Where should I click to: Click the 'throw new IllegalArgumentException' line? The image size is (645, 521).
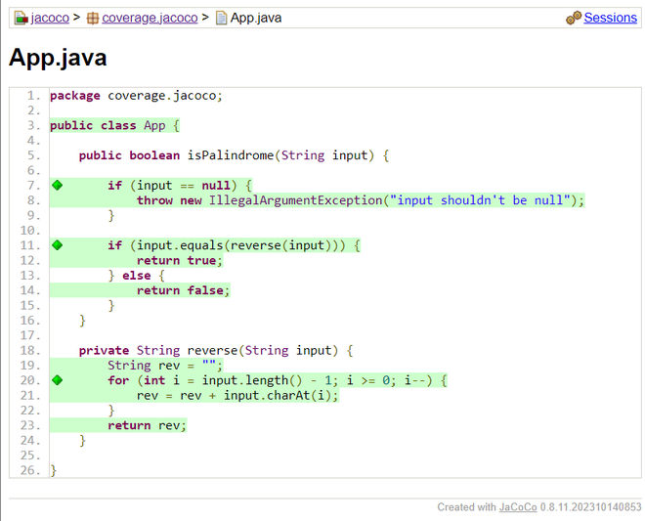(x=360, y=200)
